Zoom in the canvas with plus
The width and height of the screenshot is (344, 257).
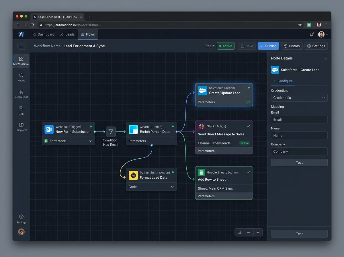click(x=258, y=232)
